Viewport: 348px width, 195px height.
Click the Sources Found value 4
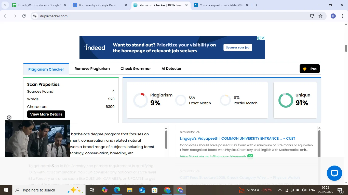(113, 91)
